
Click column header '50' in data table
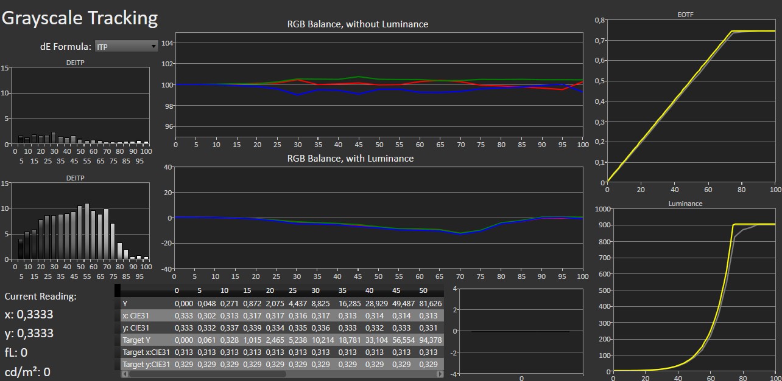424,290
